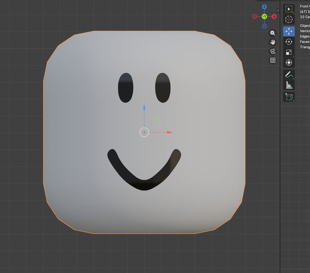Select the Select Box tool
This screenshot has width=310, height=273.
289,9
